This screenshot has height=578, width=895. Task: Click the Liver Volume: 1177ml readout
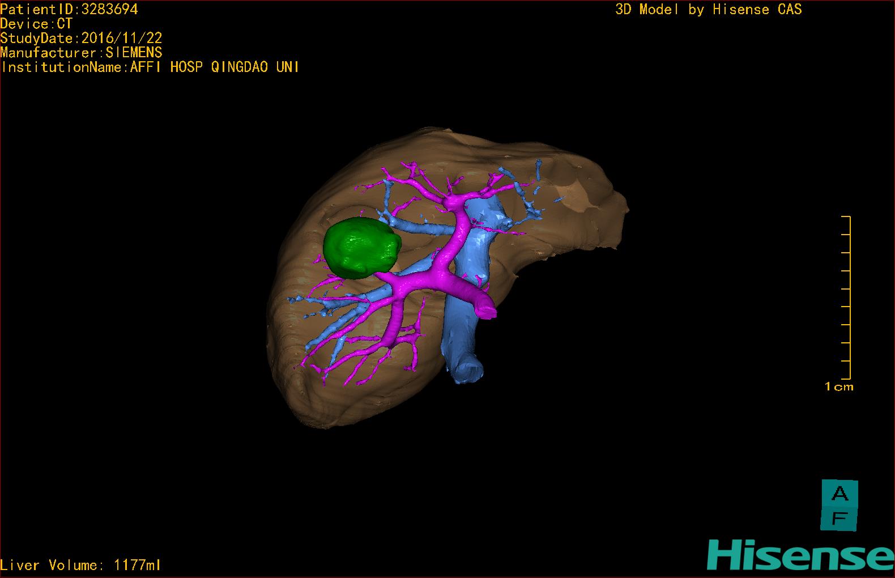[80, 565]
